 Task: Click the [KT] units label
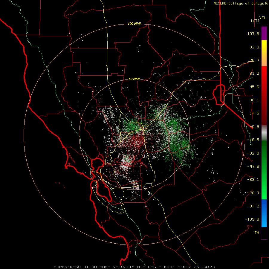[x=255, y=21]
